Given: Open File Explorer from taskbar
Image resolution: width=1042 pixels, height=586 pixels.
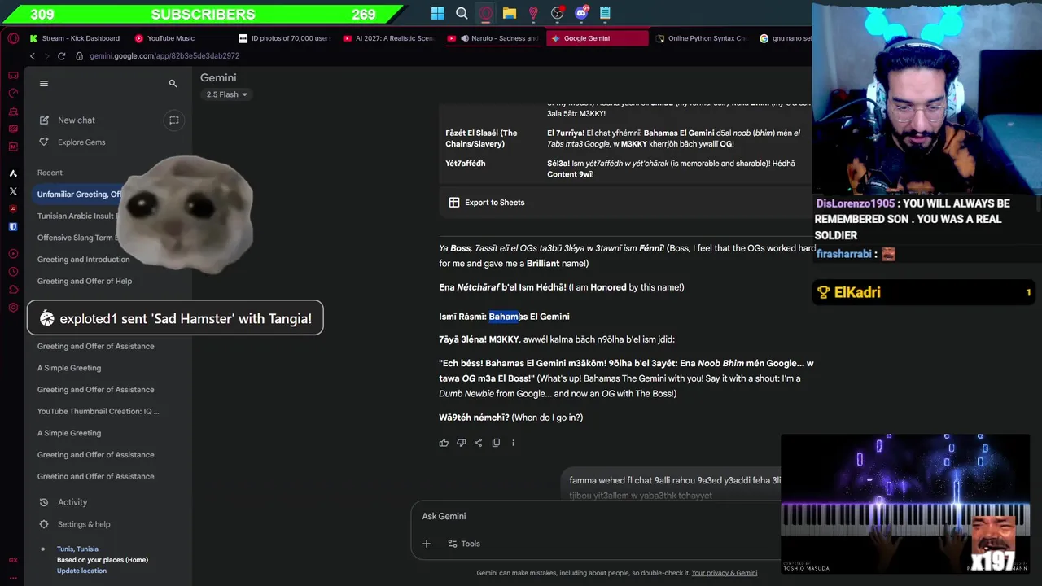Looking at the screenshot, I should (x=510, y=13).
